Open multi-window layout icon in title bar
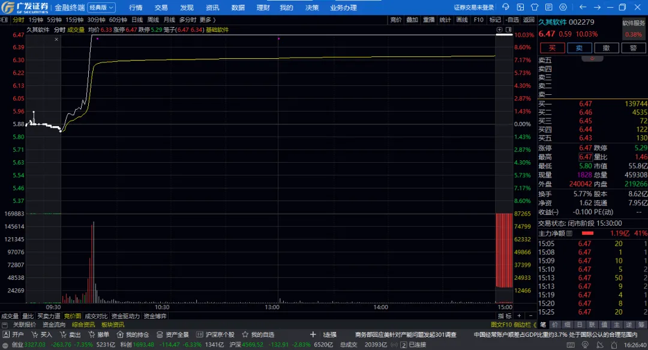 pos(520,7)
